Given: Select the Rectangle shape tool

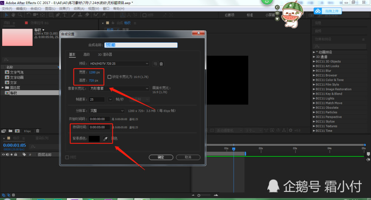Looking at the screenshot, I should (x=51, y=15).
